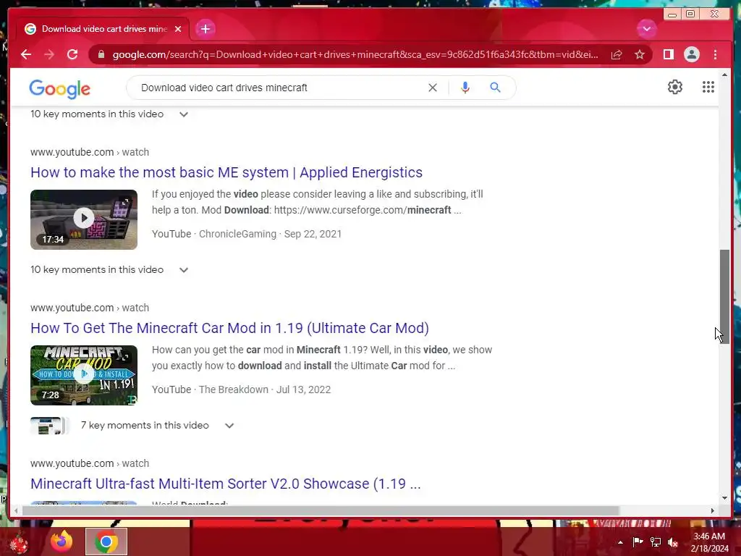Viewport: 741px width, 556px height.
Task: Open Google quick settings gear
Action: 675,87
